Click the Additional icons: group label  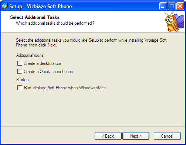[x=30, y=55]
